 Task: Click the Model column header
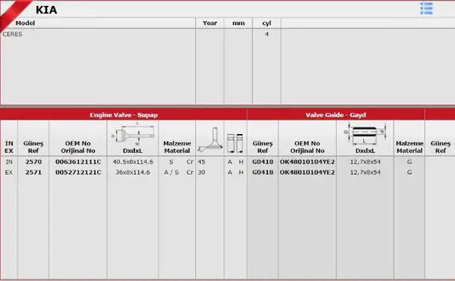point(25,23)
